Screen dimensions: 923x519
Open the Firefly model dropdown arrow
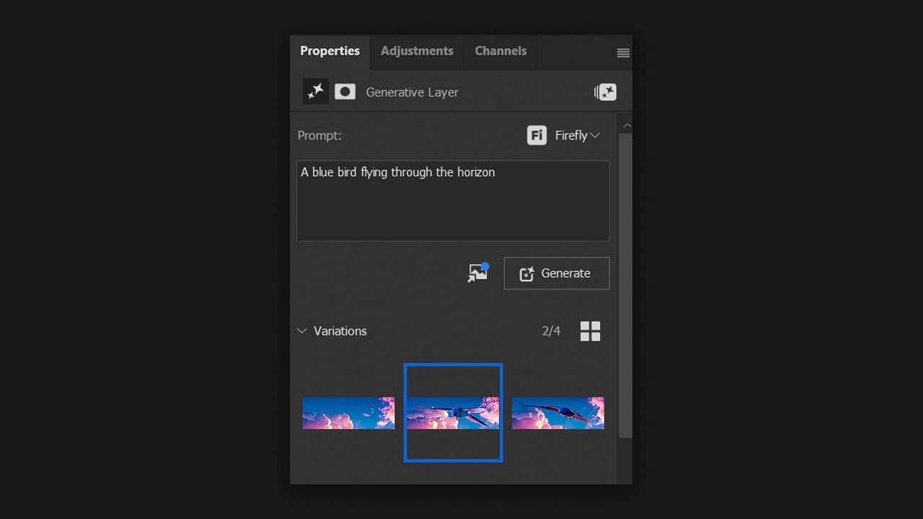coord(595,136)
